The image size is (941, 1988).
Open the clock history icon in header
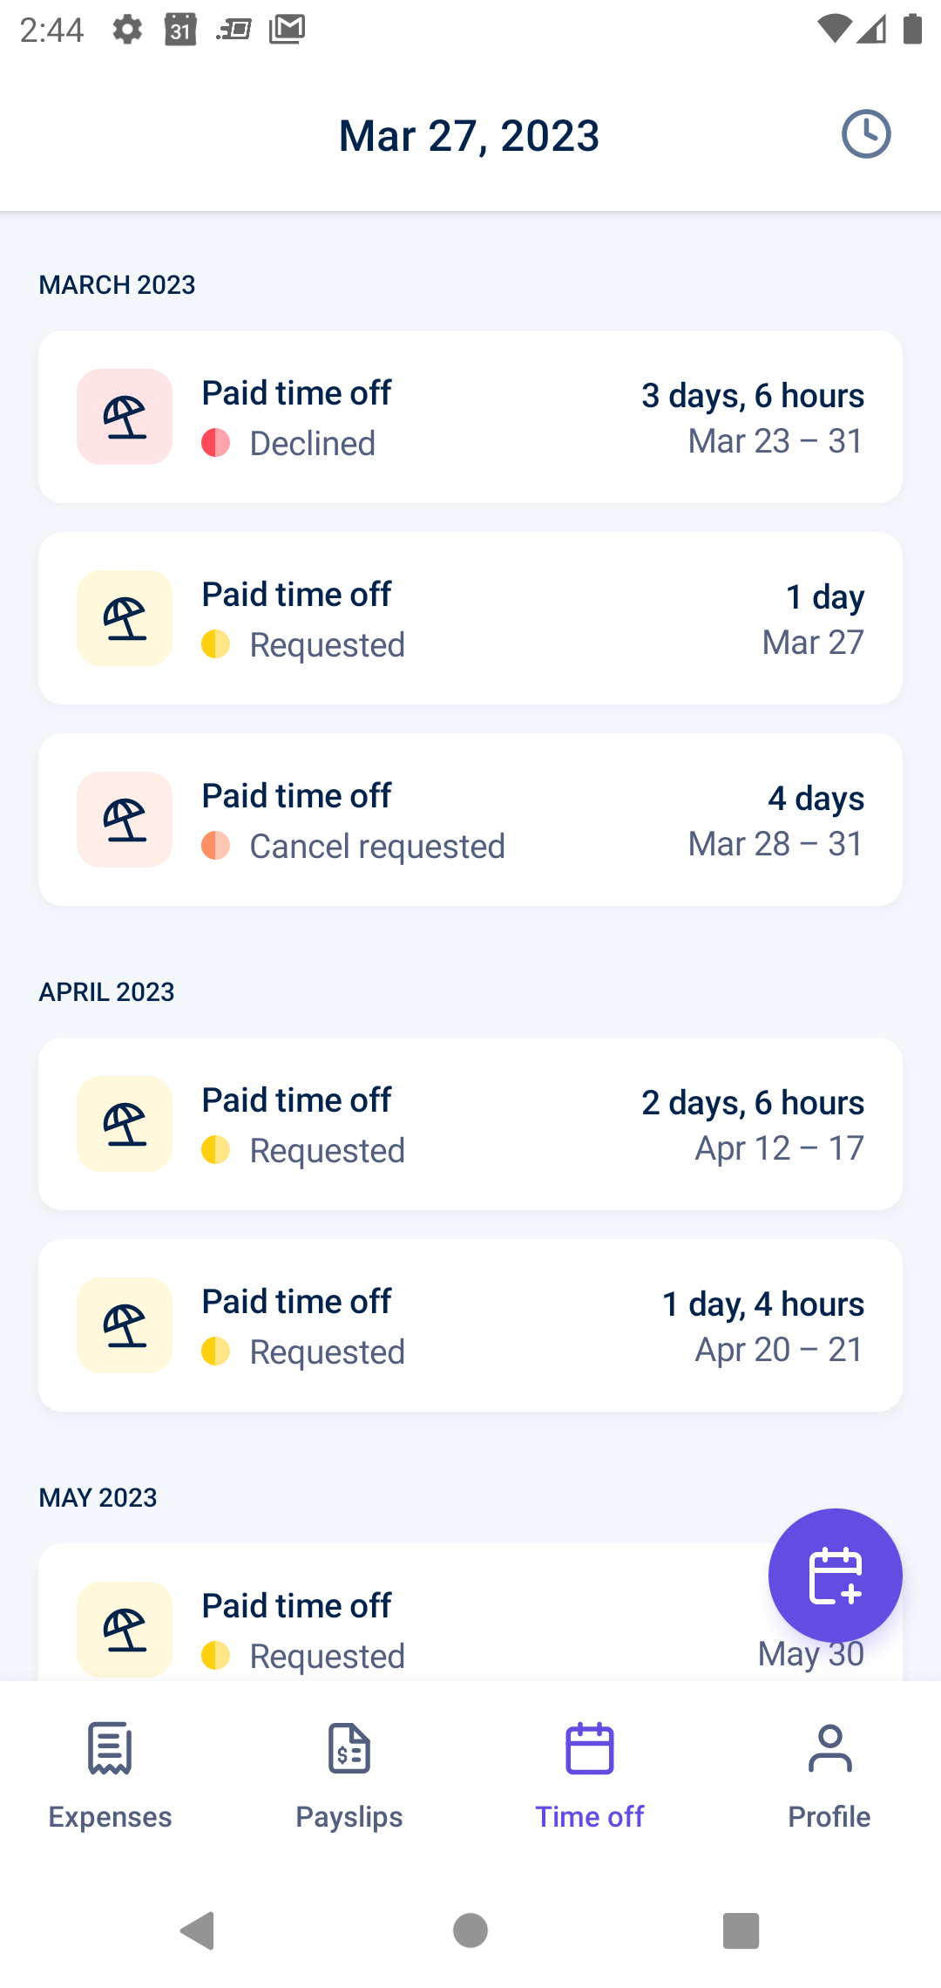click(x=866, y=134)
